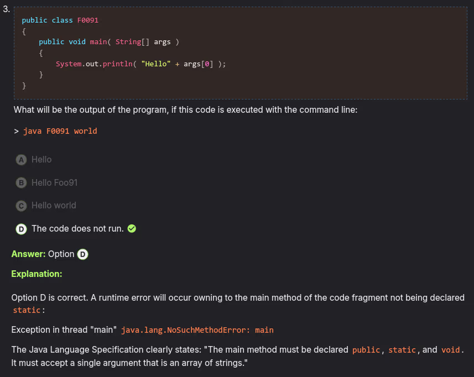
Task: Click the "java.lang.NoSuchMethodError: main" error text
Action: tap(197, 330)
